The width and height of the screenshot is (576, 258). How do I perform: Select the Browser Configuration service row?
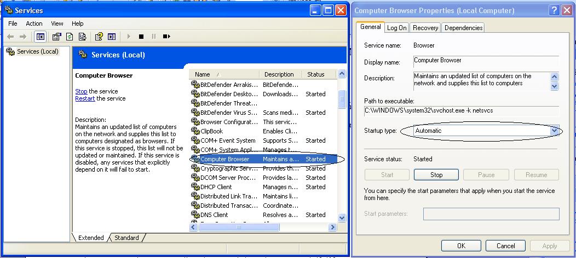tap(263, 122)
